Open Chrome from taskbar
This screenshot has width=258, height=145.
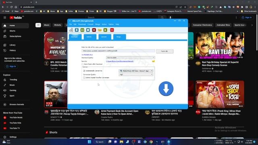point(151,142)
